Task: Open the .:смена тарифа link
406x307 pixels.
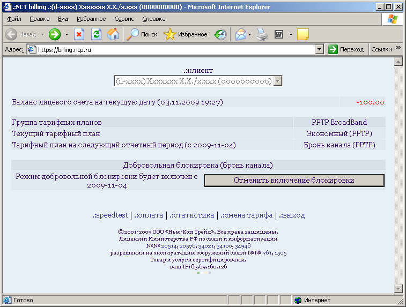Action: point(247,215)
